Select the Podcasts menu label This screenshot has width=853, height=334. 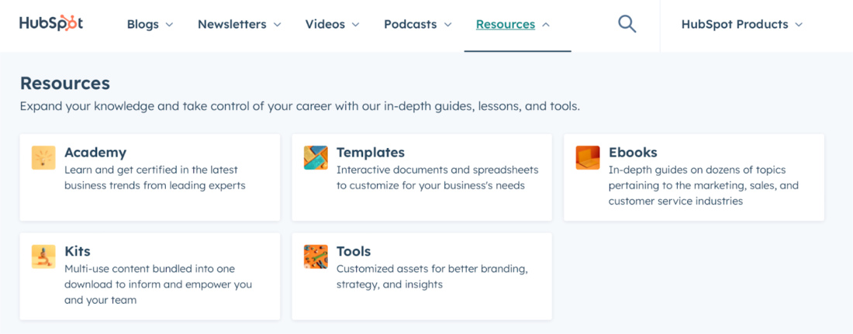410,25
